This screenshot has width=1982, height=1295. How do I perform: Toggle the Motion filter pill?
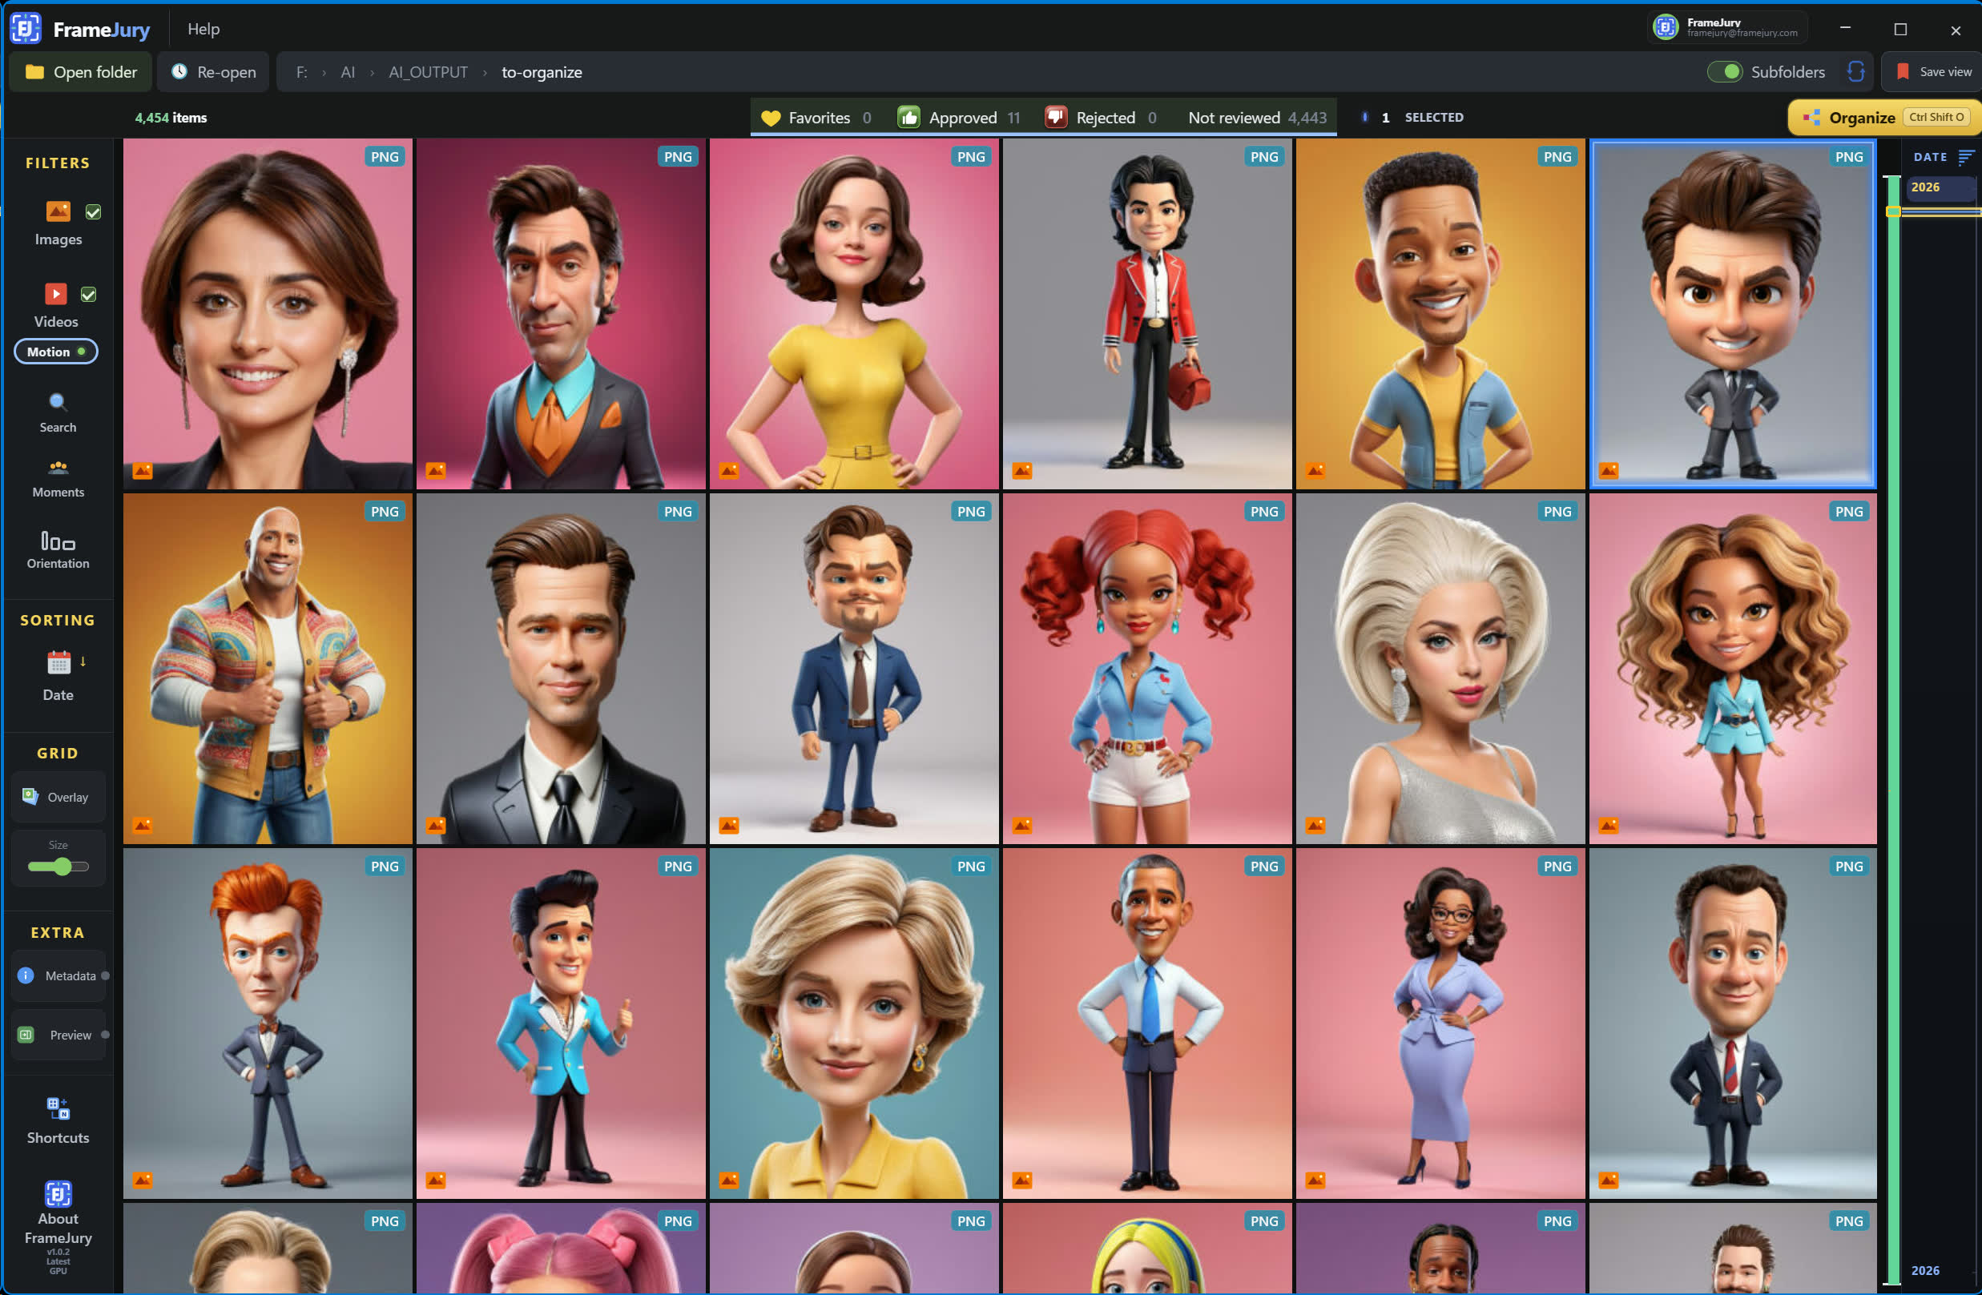click(x=56, y=352)
